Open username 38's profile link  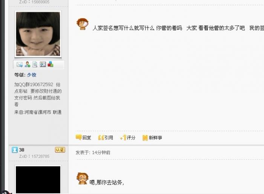[21, 150]
